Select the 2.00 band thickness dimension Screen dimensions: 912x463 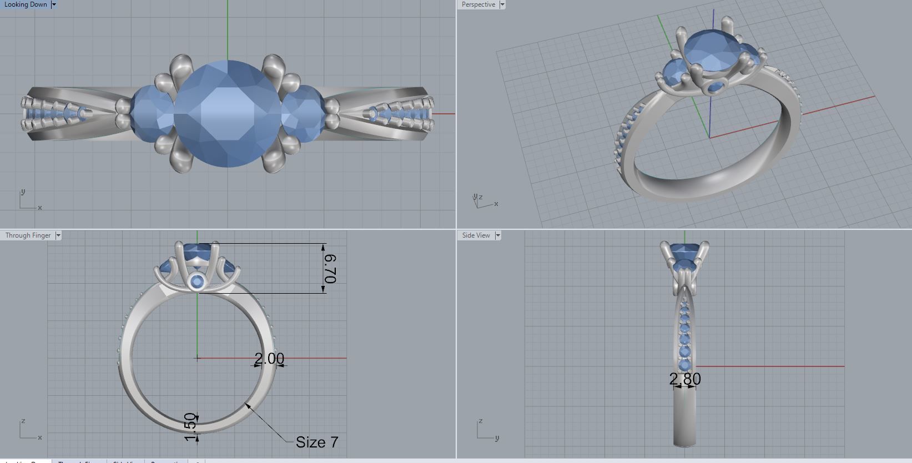point(269,359)
